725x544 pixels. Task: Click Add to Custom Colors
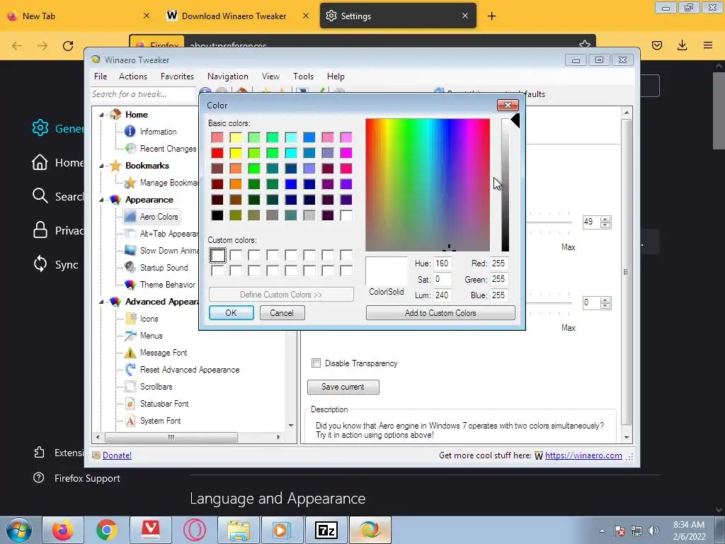[x=440, y=312]
